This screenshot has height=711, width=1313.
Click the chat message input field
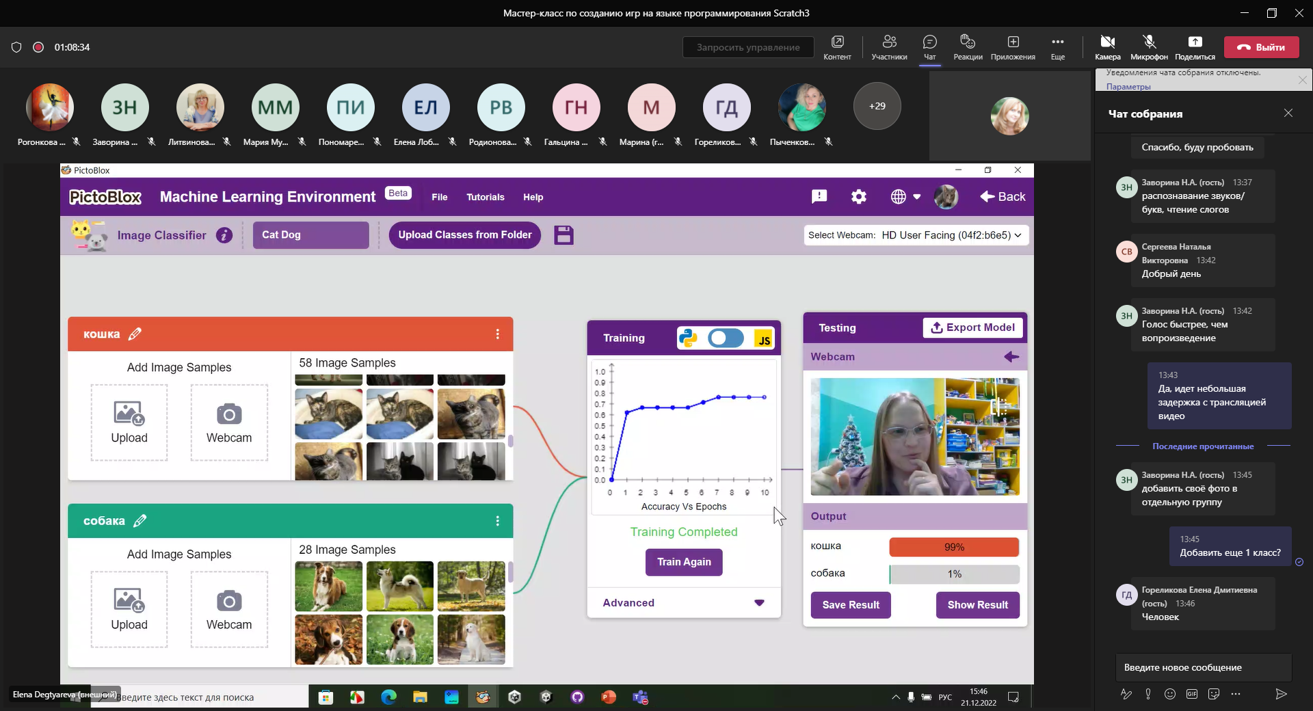(1202, 667)
